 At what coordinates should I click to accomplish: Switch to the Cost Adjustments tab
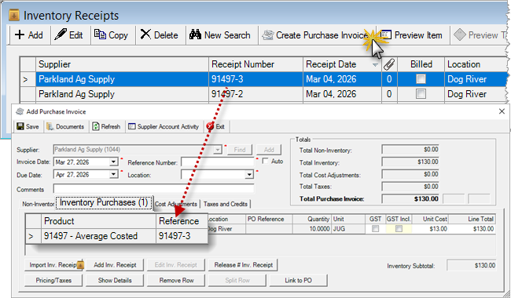click(x=176, y=204)
